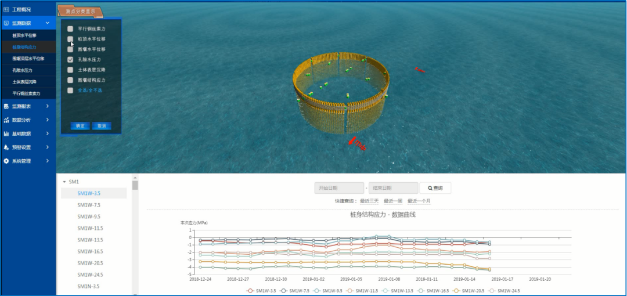Screen dimensions: 627x296
Task: Click the 桩身结构应力 - 数据曲线 chart title
Action: (x=383, y=215)
